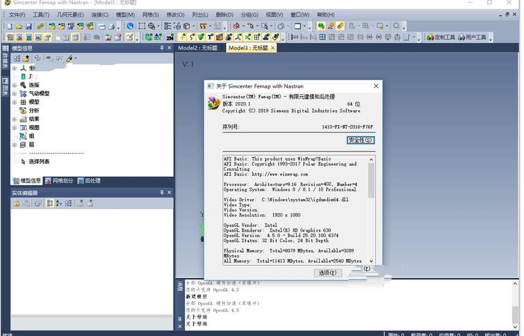The width and height of the screenshot is (524, 336).
Task: Open the 帮助(H) menu
Action: click(325, 15)
